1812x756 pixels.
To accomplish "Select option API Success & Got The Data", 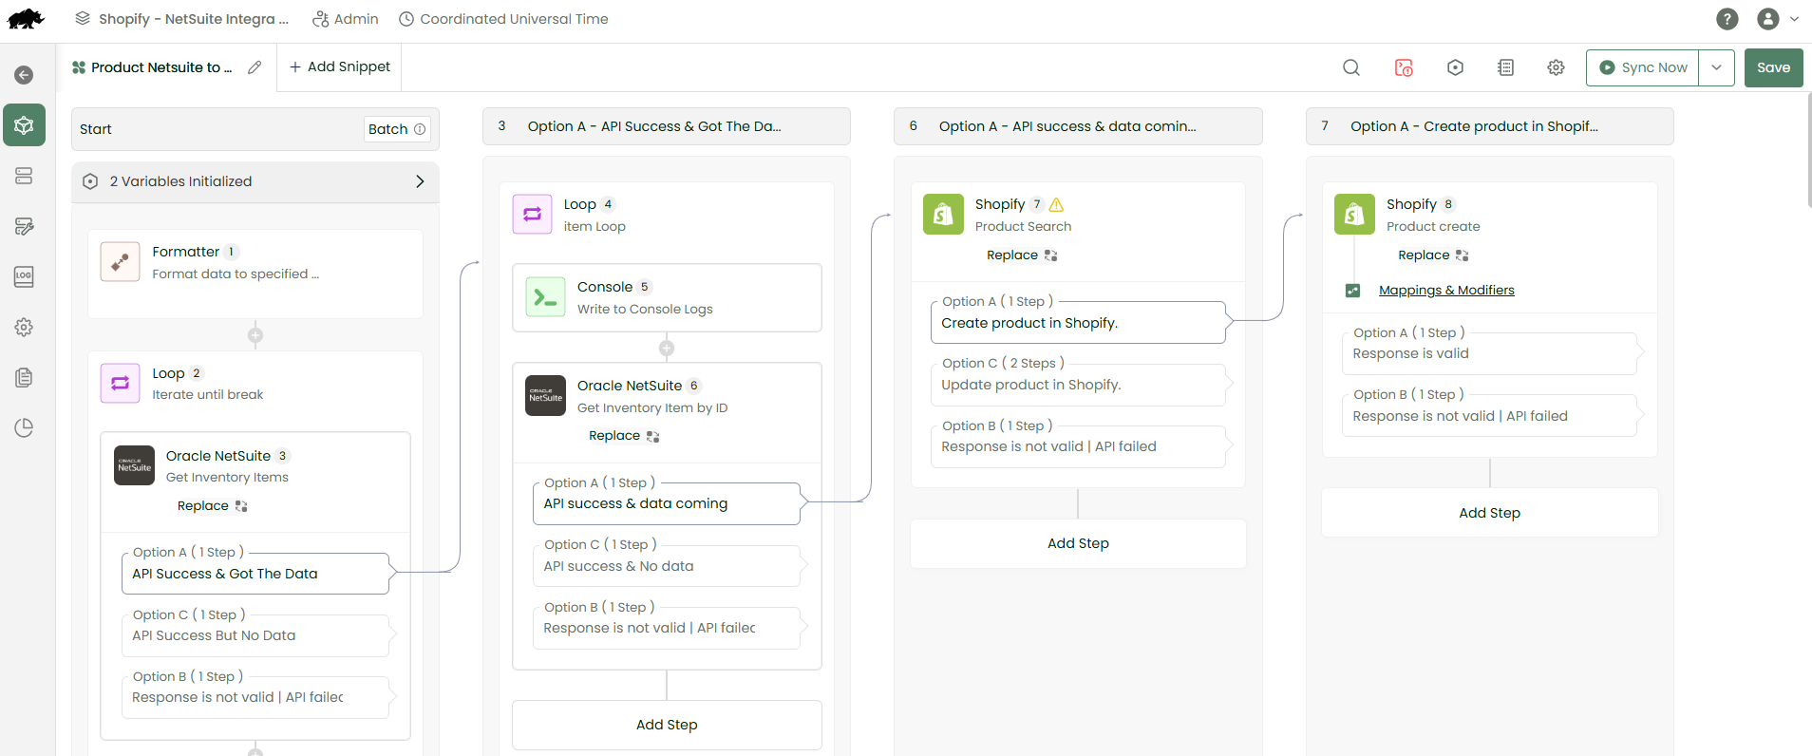I will click(255, 574).
